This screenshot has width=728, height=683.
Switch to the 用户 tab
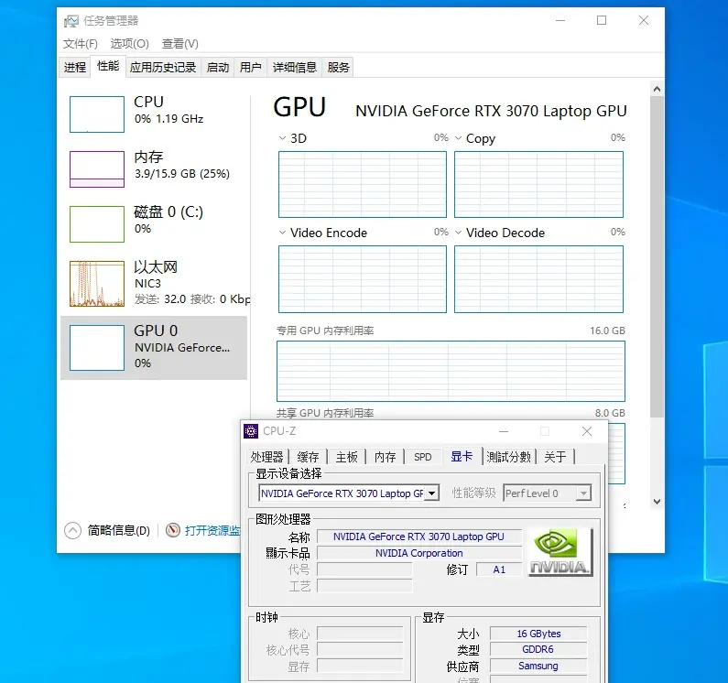250,68
